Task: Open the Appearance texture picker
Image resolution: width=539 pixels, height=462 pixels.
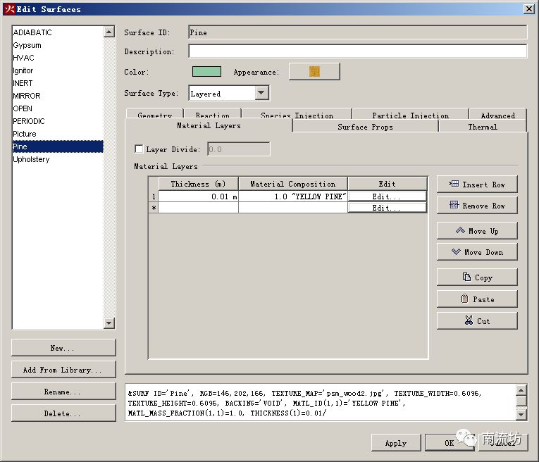Action: tap(314, 72)
